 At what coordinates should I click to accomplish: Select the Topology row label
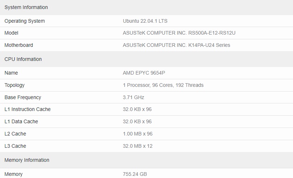15,85
